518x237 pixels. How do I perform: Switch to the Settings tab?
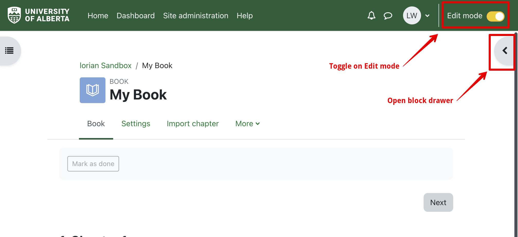136,124
